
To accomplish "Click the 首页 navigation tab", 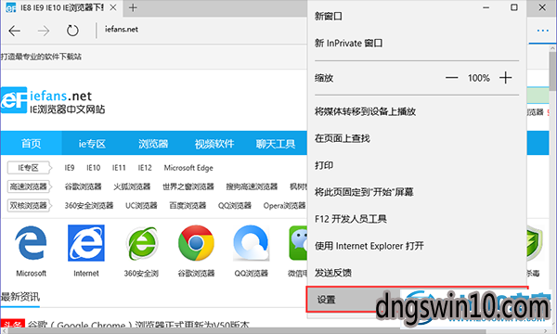I will (31, 144).
